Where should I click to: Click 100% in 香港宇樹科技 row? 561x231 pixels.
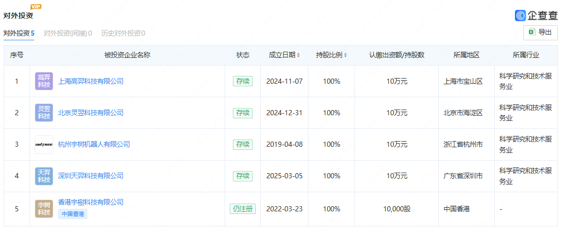coord(331,209)
